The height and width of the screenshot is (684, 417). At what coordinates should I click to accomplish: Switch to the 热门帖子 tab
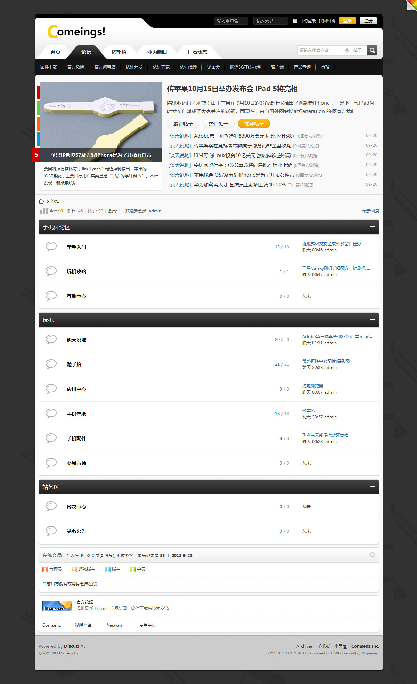tap(219, 124)
